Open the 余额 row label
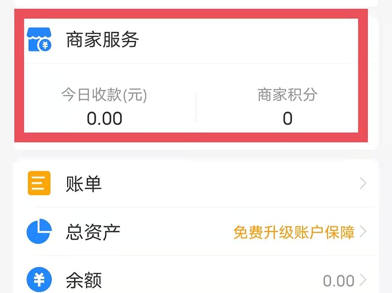 (83, 280)
